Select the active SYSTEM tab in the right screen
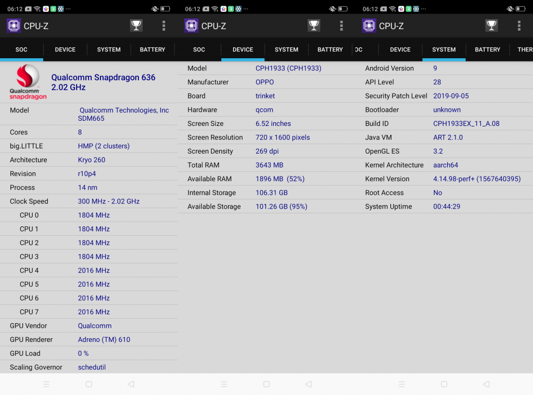Image resolution: width=533 pixels, height=395 pixels. [444, 49]
